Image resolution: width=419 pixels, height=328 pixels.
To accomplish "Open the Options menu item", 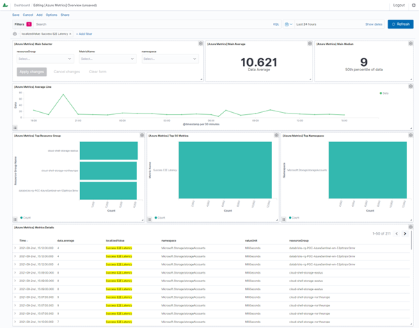I will (52, 15).
